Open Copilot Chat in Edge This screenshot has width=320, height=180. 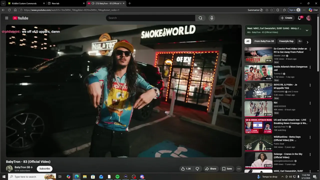313,10
